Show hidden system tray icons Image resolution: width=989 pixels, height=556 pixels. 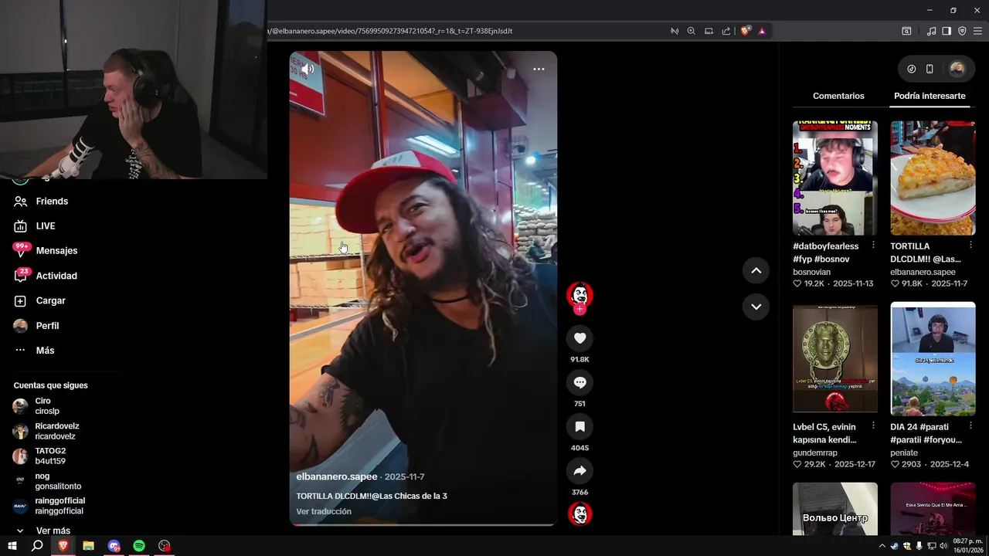coord(882,546)
